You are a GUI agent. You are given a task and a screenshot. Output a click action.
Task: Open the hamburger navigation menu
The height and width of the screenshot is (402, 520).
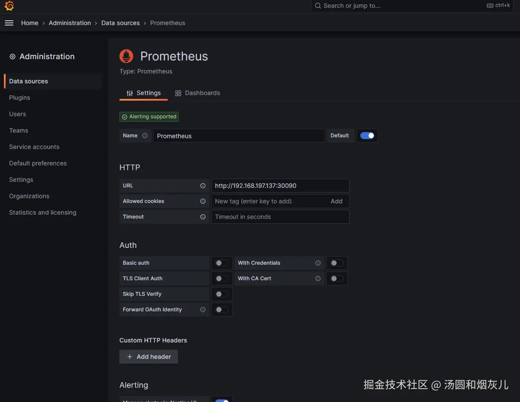(9, 23)
